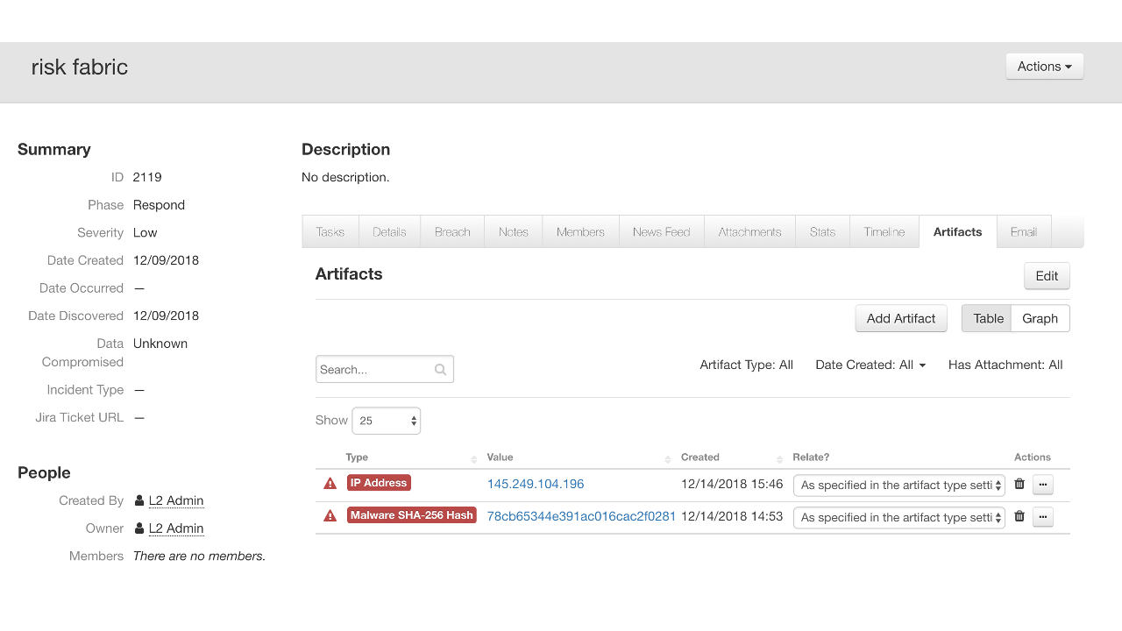Click the Edit button for Artifacts
This screenshot has width=1122, height=631.
click(x=1047, y=275)
